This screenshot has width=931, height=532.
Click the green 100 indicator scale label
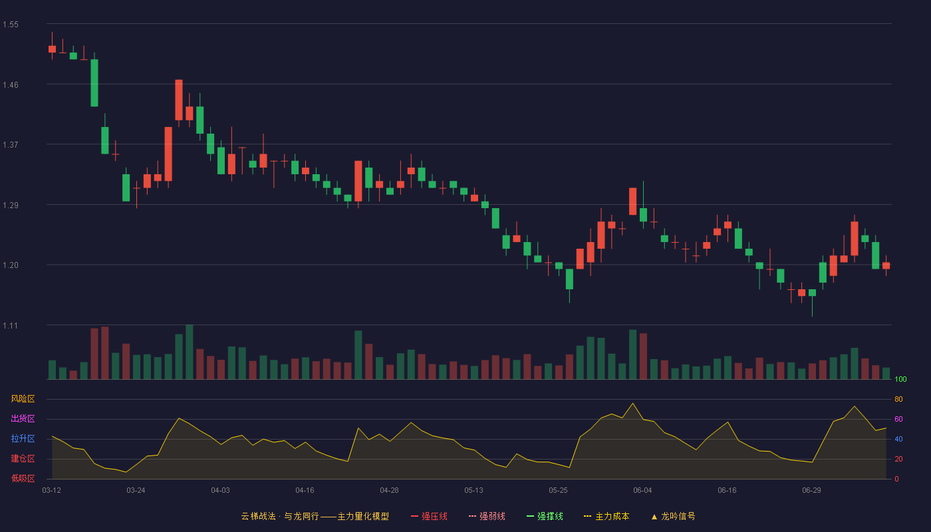[x=900, y=380]
